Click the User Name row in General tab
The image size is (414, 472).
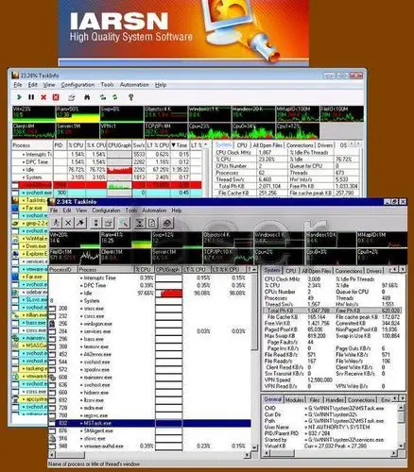(330, 427)
